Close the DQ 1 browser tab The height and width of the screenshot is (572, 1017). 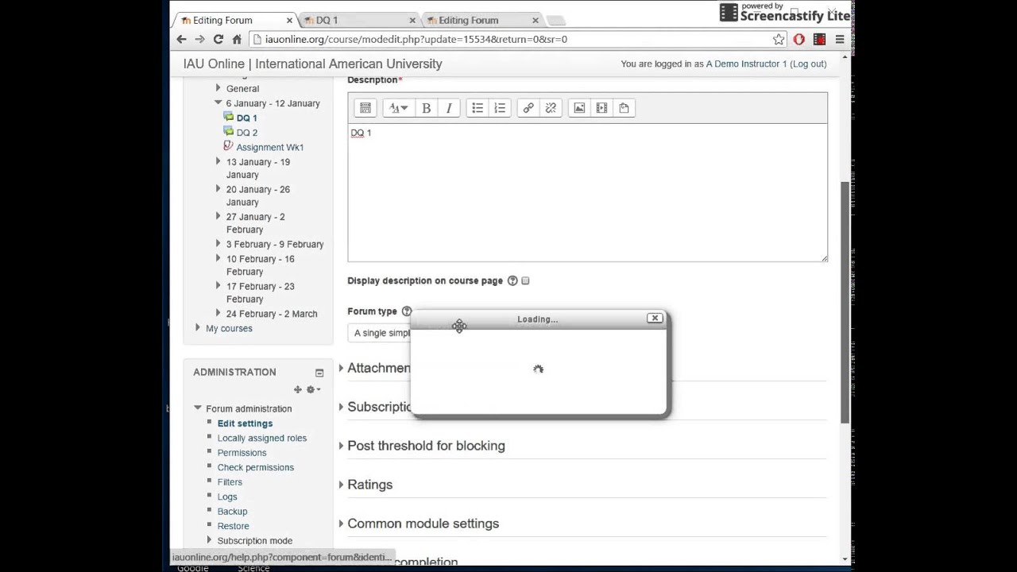click(x=412, y=21)
